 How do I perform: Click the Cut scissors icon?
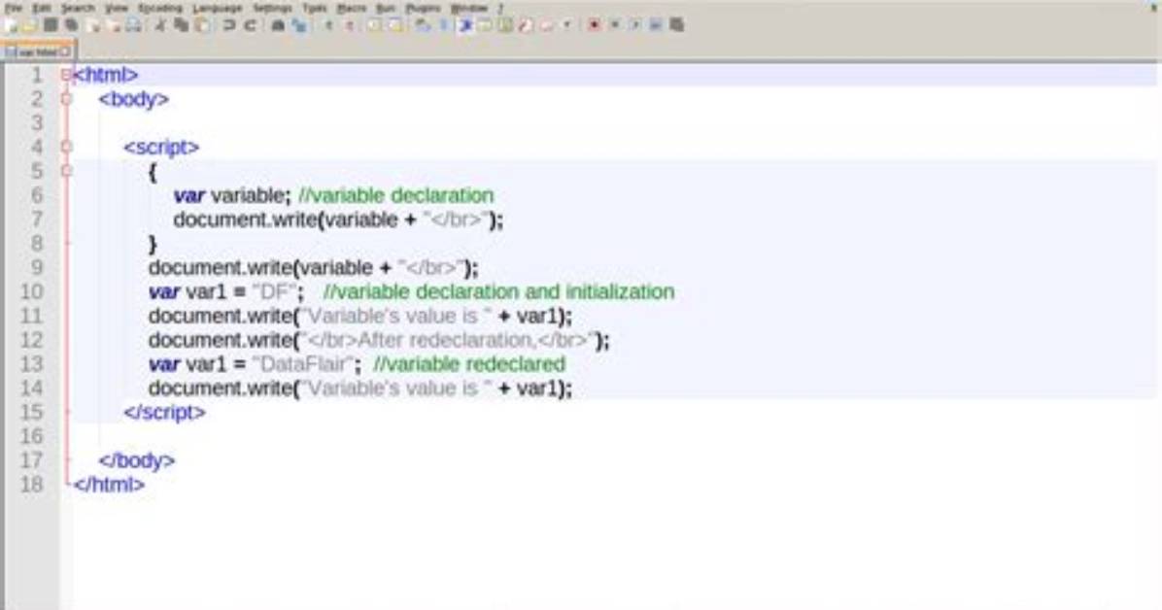click(160, 25)
